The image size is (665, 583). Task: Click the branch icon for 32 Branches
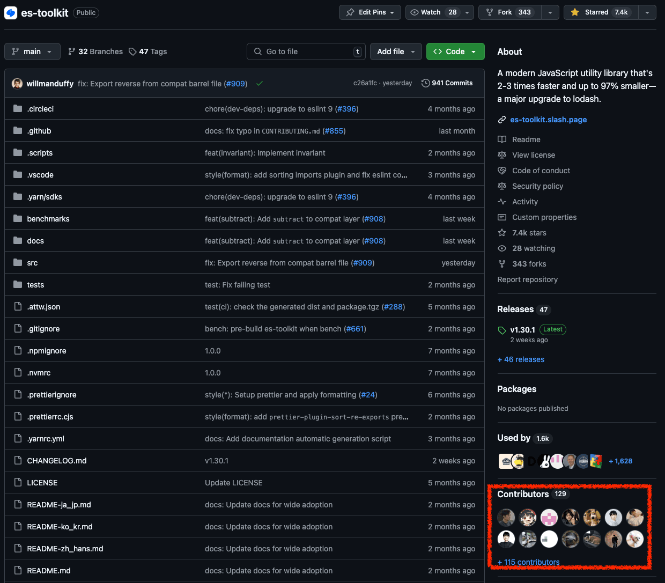click(72, 51)
